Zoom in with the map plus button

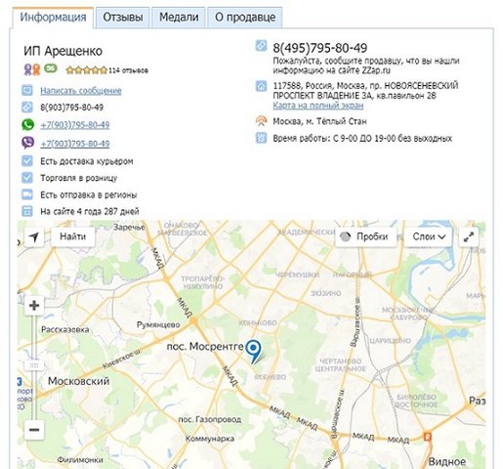tap(34, 306)
